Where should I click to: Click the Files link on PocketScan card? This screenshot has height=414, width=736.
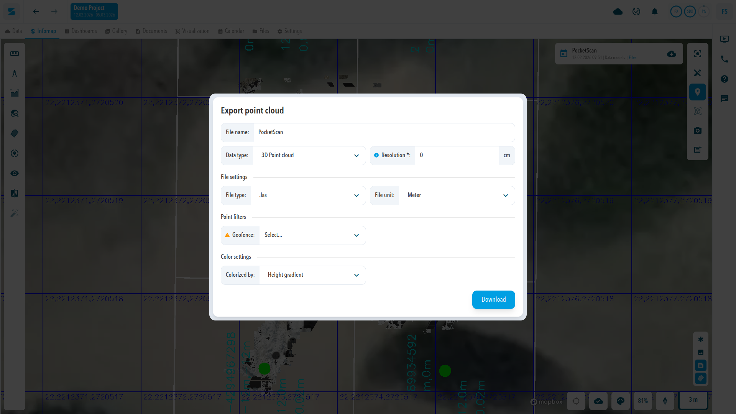coord(632,58)
